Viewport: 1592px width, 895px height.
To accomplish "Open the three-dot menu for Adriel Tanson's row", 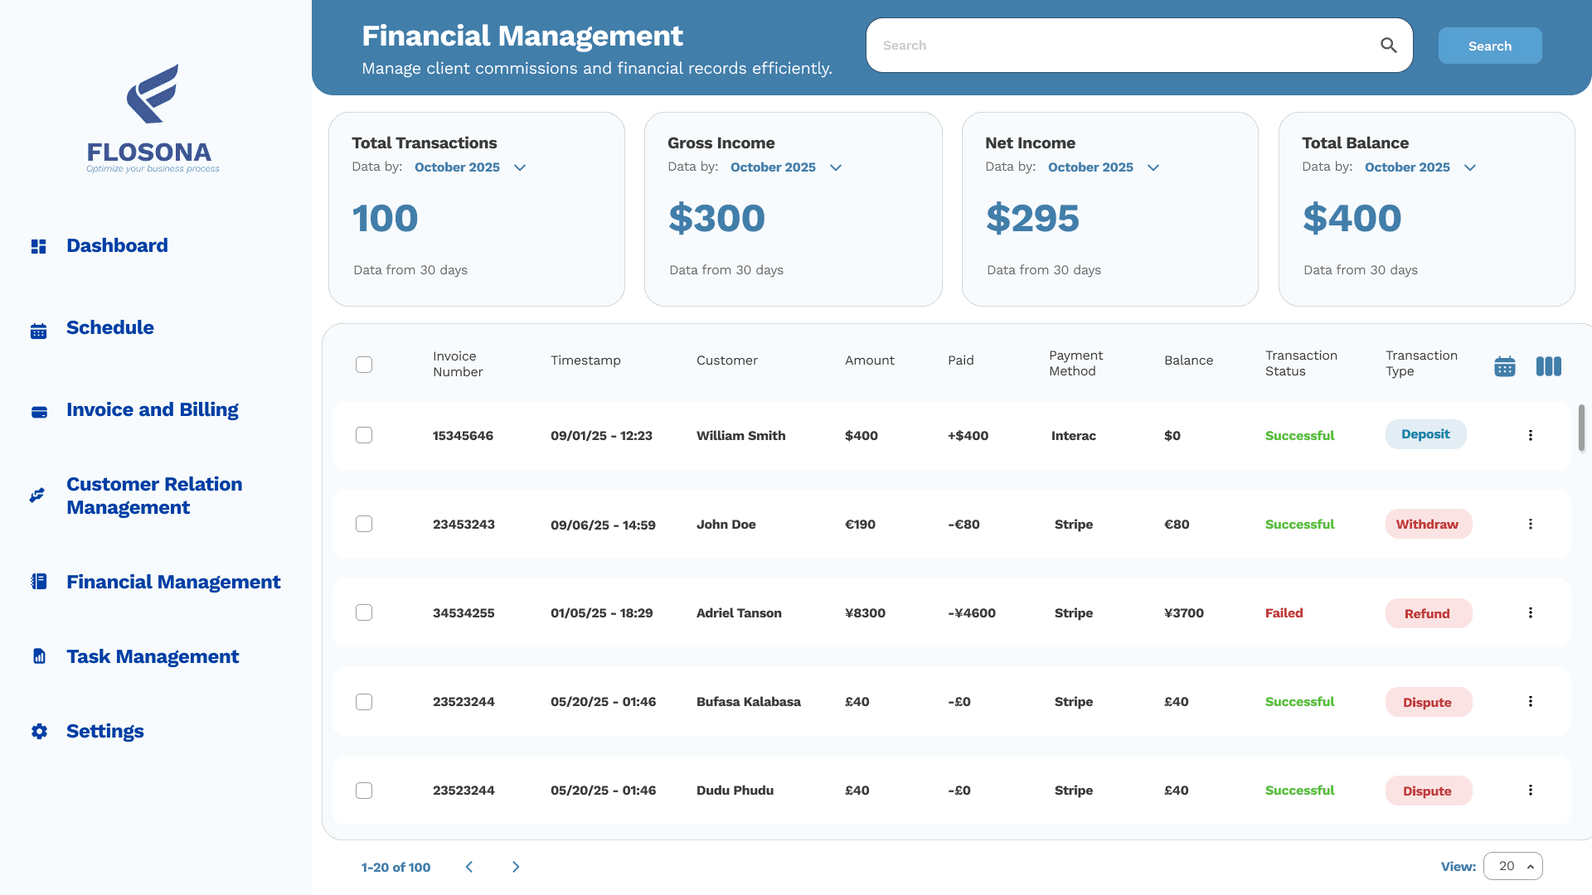I will [1530, 612].
